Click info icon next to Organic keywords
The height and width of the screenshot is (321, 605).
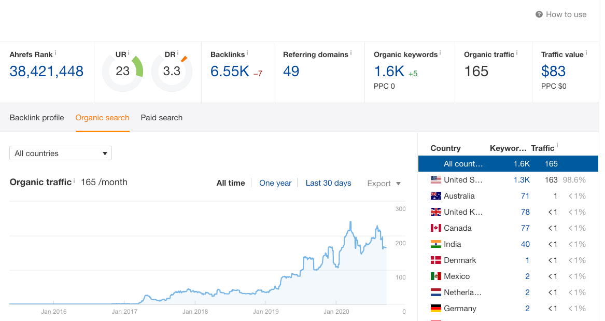(440, 53)
